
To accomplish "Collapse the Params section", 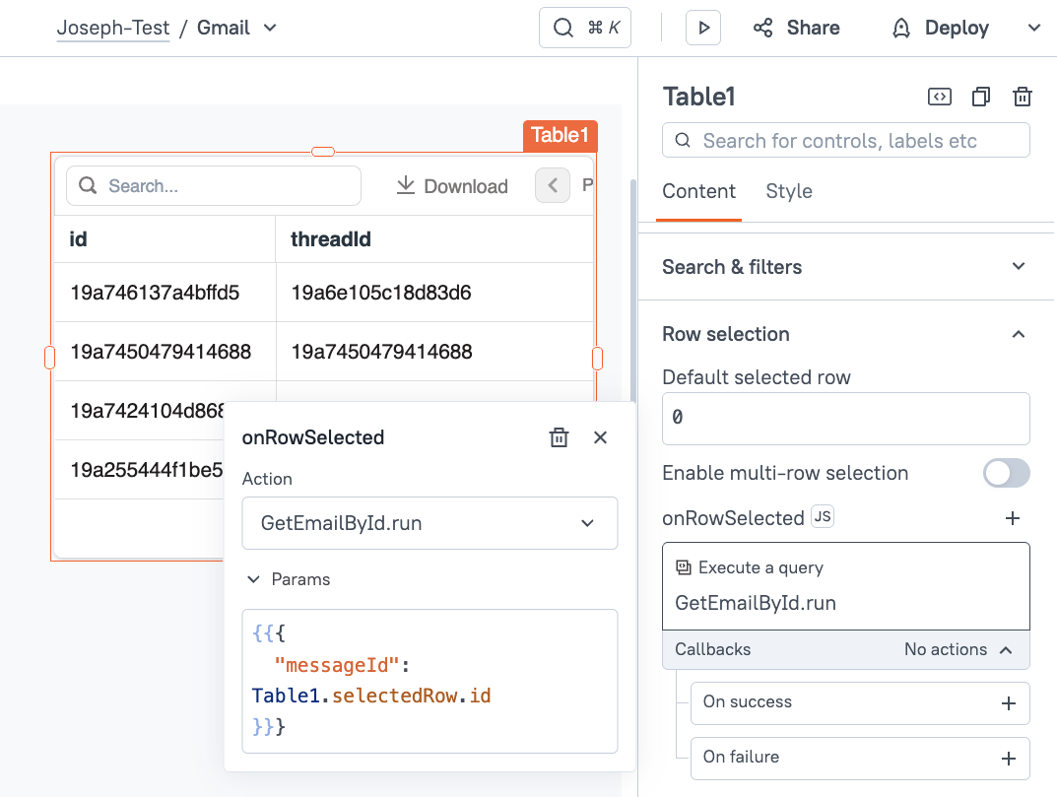I will point(253,579).
